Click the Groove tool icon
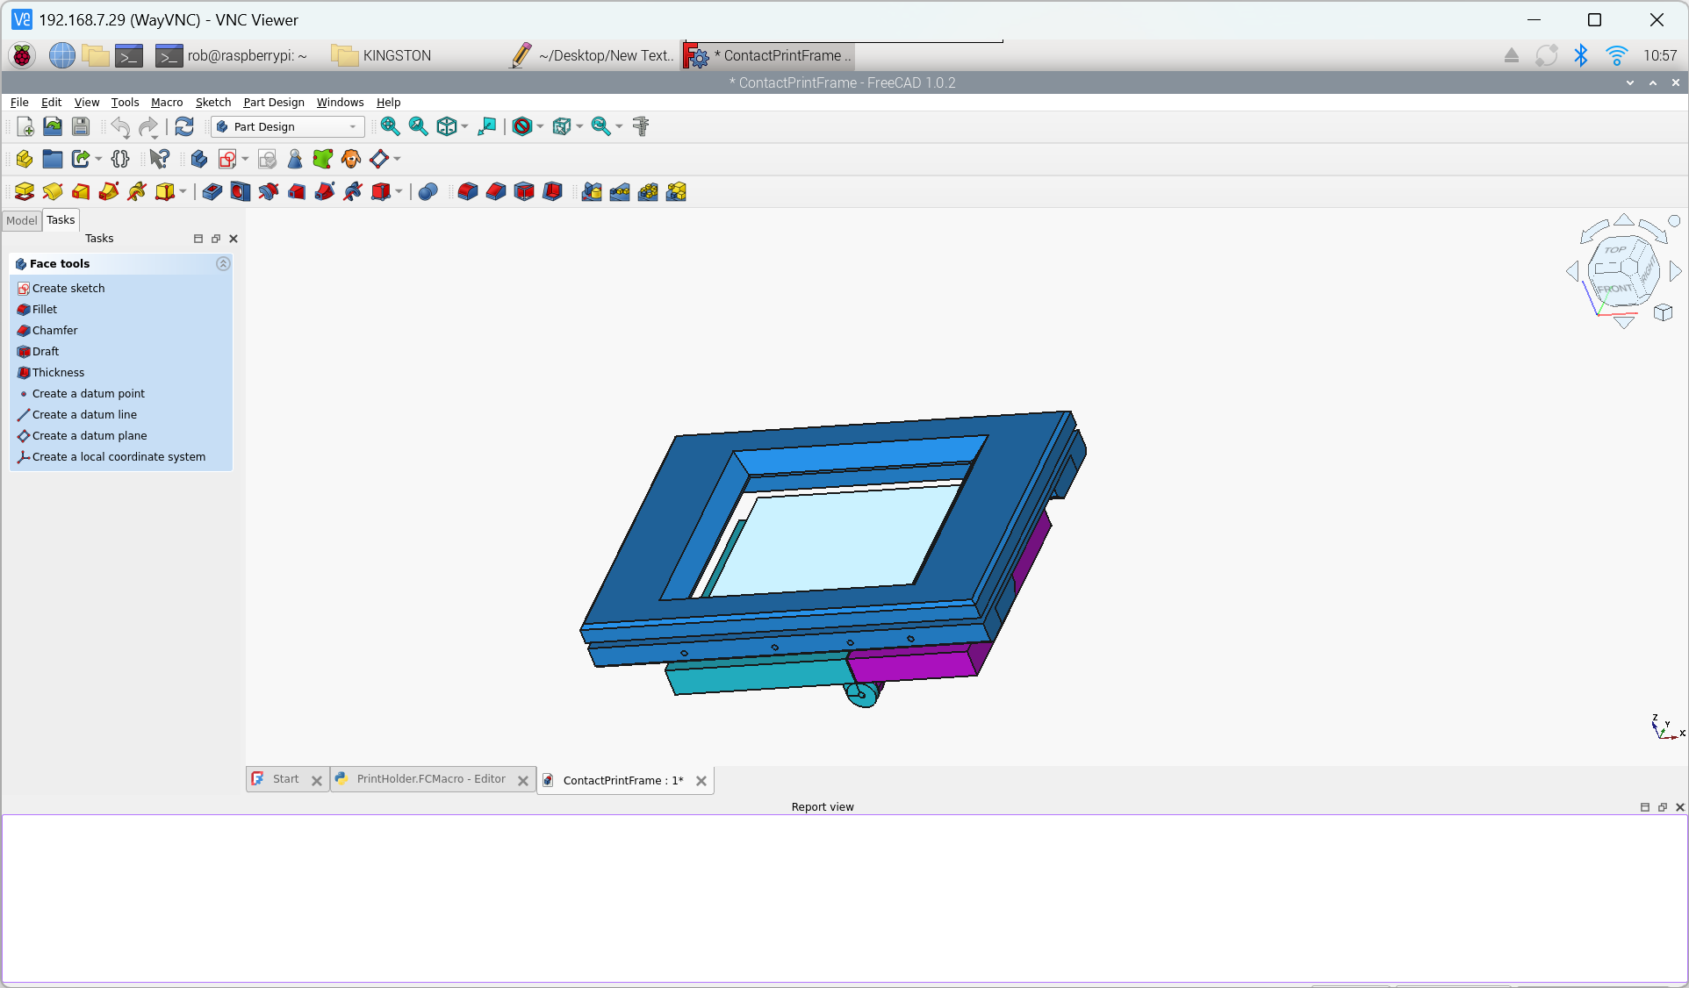The height and width of the screenshot is (988, 1689). 269,191
